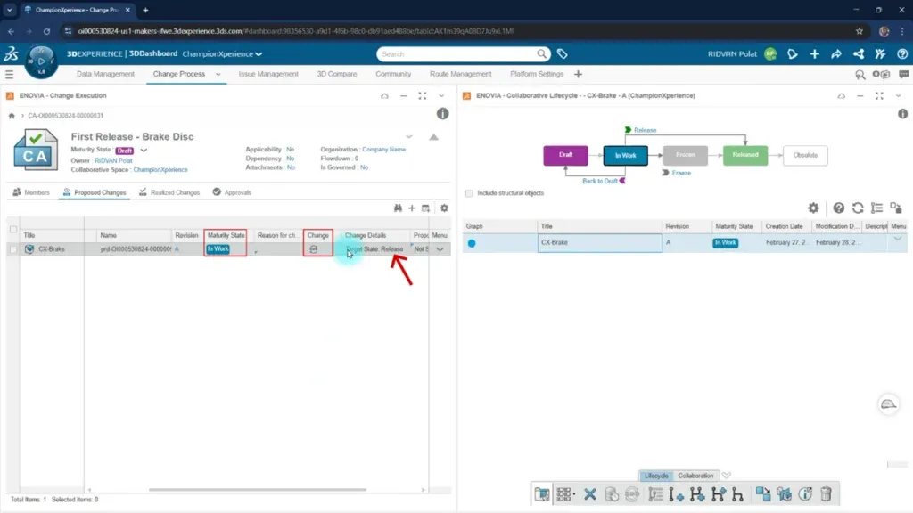Click the tag icon beside the search box

pyautogui.click(x=563, y=54)
